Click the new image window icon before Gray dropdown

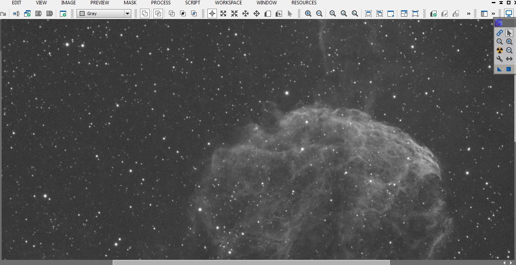pyautogui.click(x=63, y=13)
